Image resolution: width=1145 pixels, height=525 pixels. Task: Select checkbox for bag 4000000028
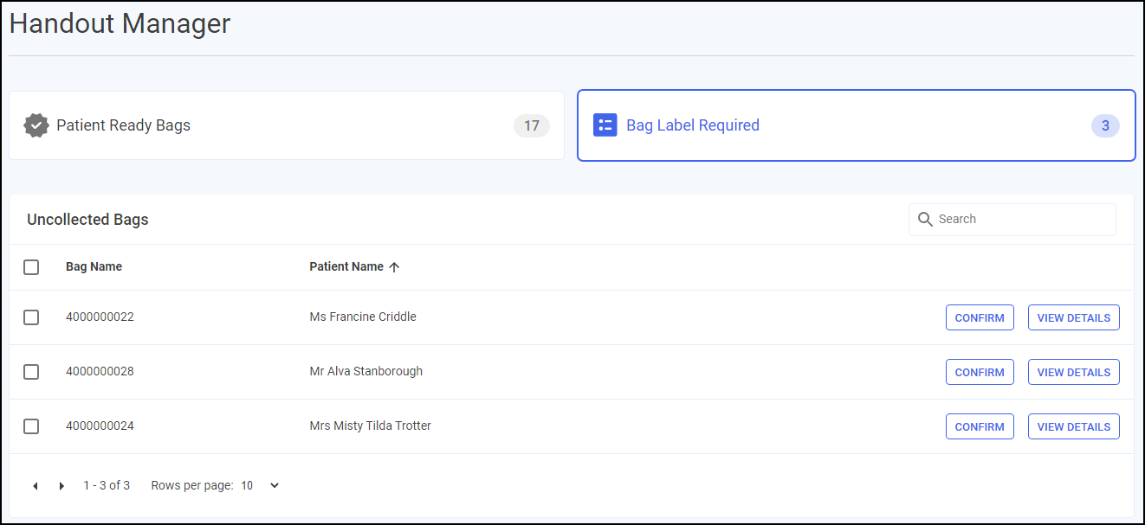31,372
